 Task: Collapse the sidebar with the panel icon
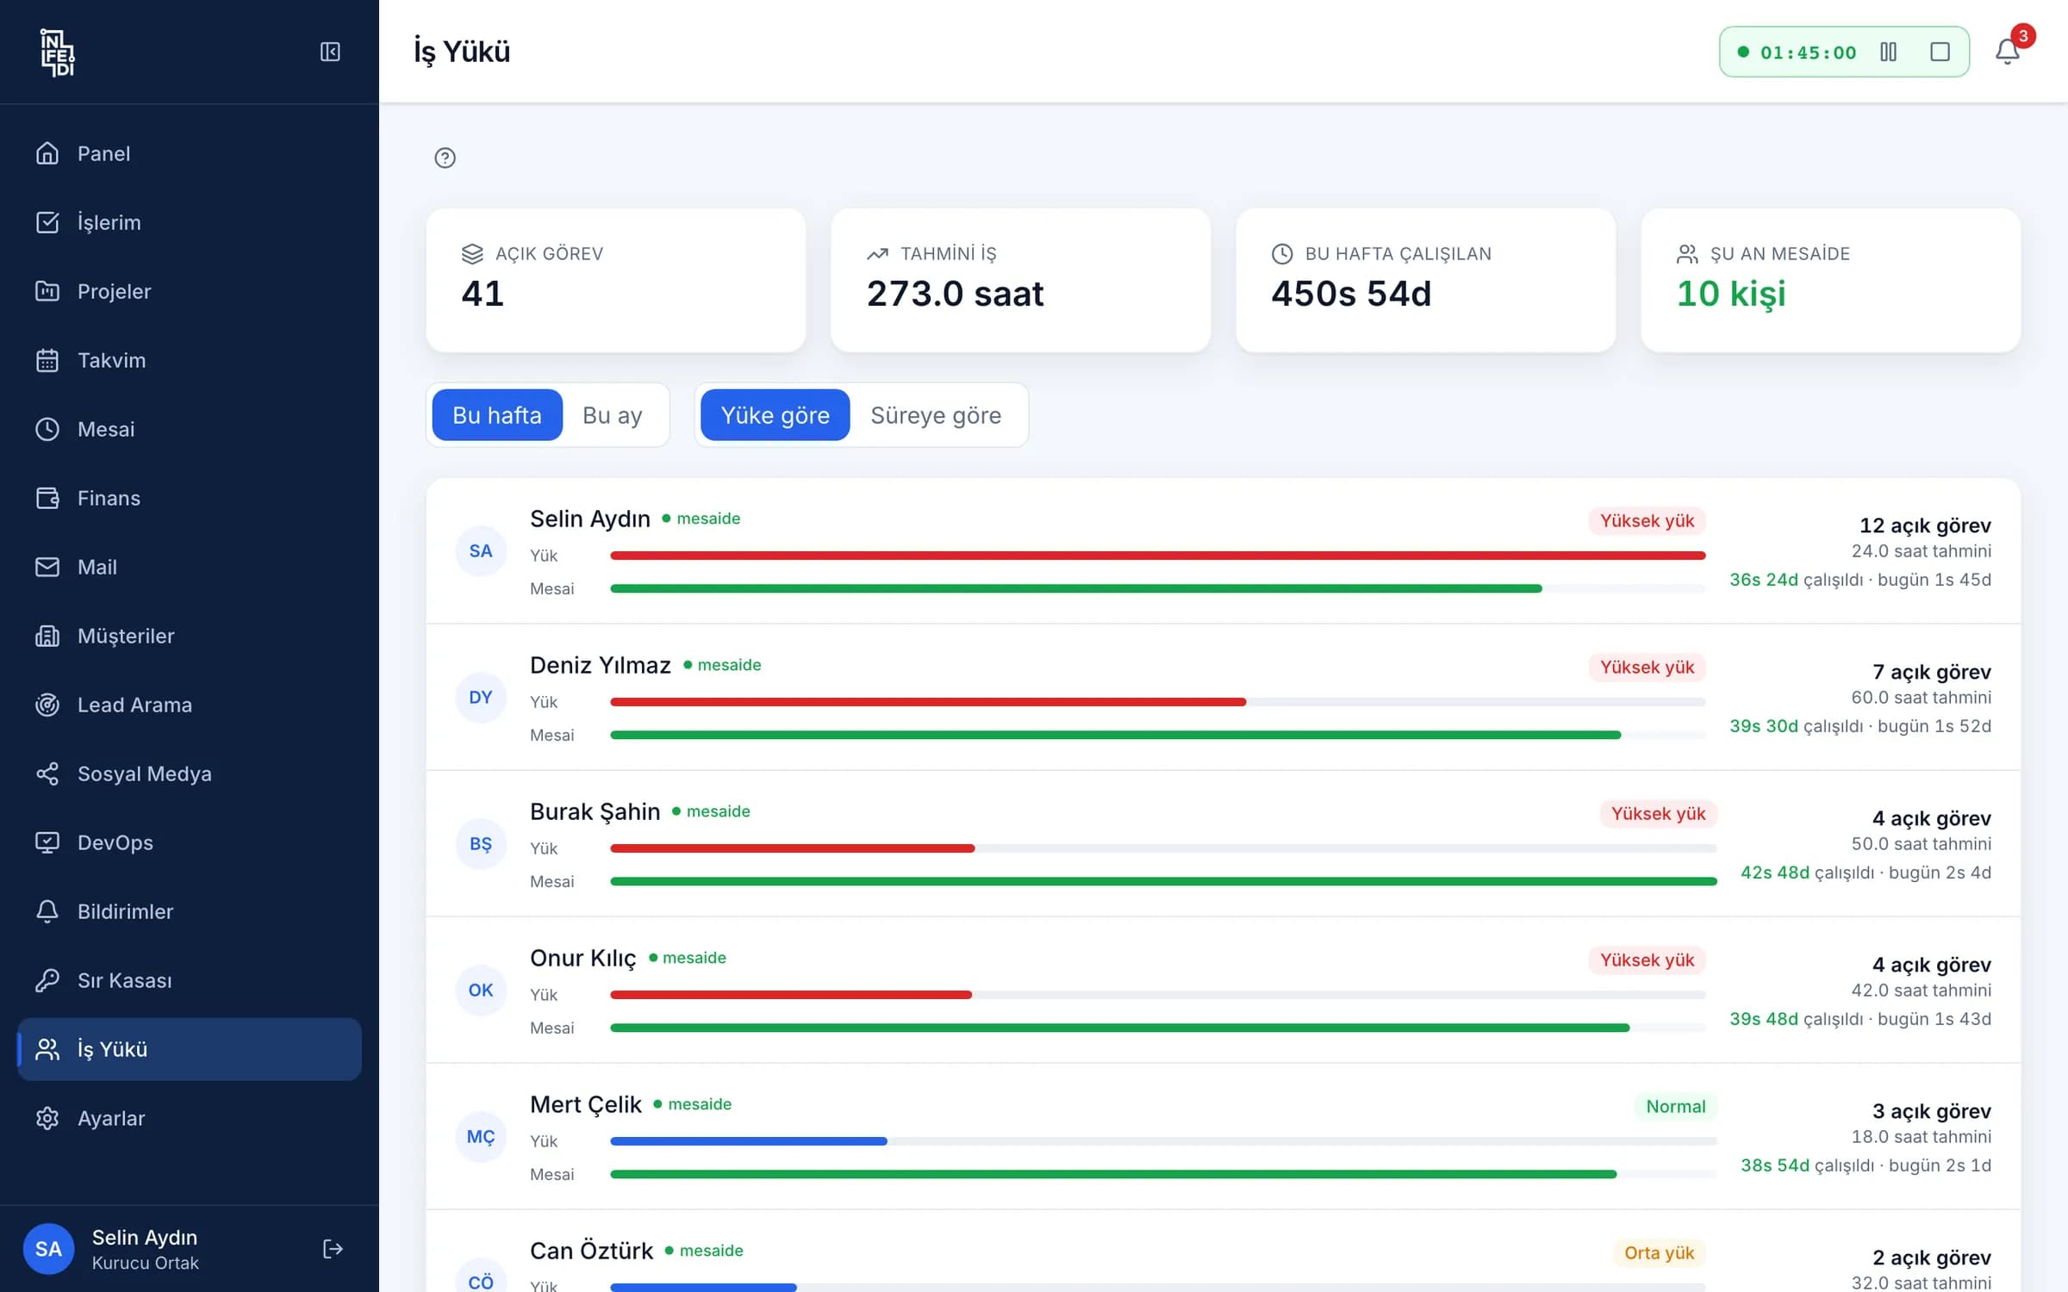pyautogui.click(x=330, y=52)
